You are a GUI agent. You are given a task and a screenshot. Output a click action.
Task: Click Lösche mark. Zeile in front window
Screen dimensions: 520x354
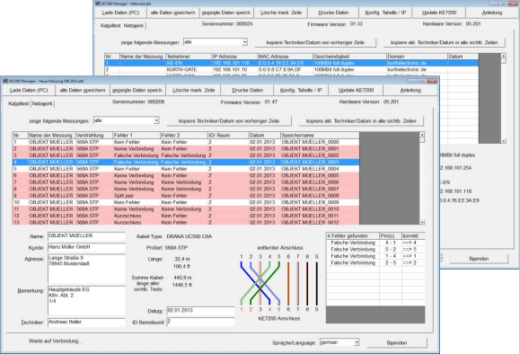194,90
